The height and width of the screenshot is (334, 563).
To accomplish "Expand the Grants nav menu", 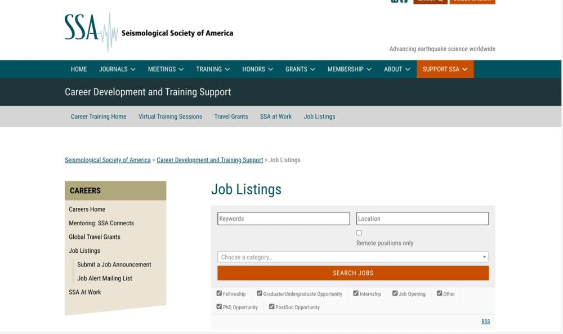I will click(x=300, y=69).
